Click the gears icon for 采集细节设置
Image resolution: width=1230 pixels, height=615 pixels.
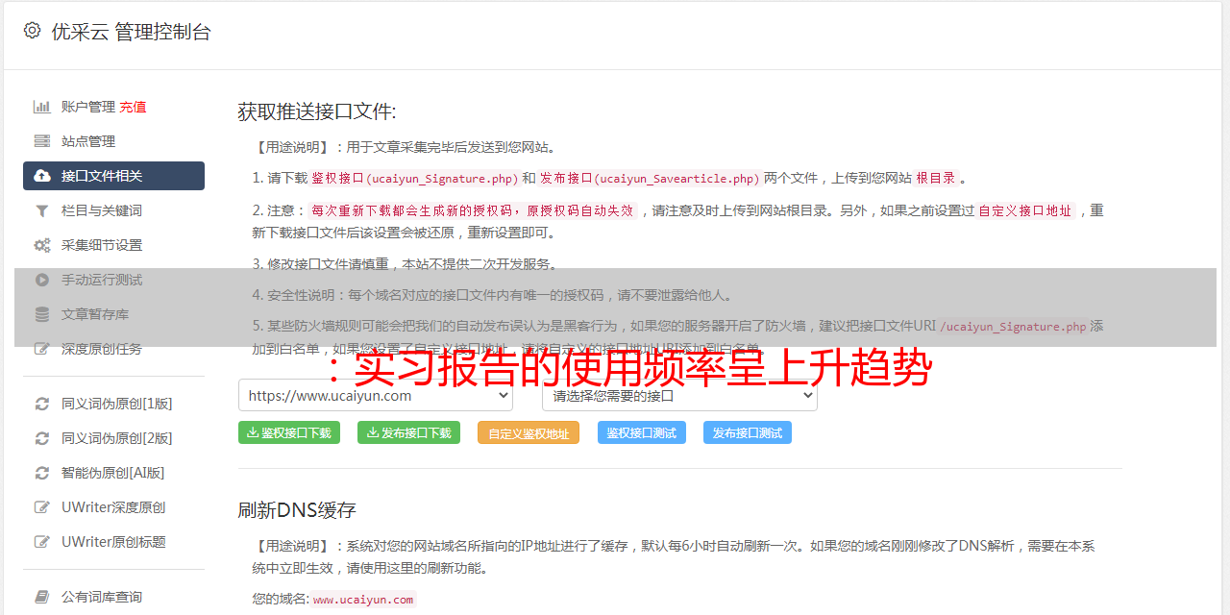[42, 245]
